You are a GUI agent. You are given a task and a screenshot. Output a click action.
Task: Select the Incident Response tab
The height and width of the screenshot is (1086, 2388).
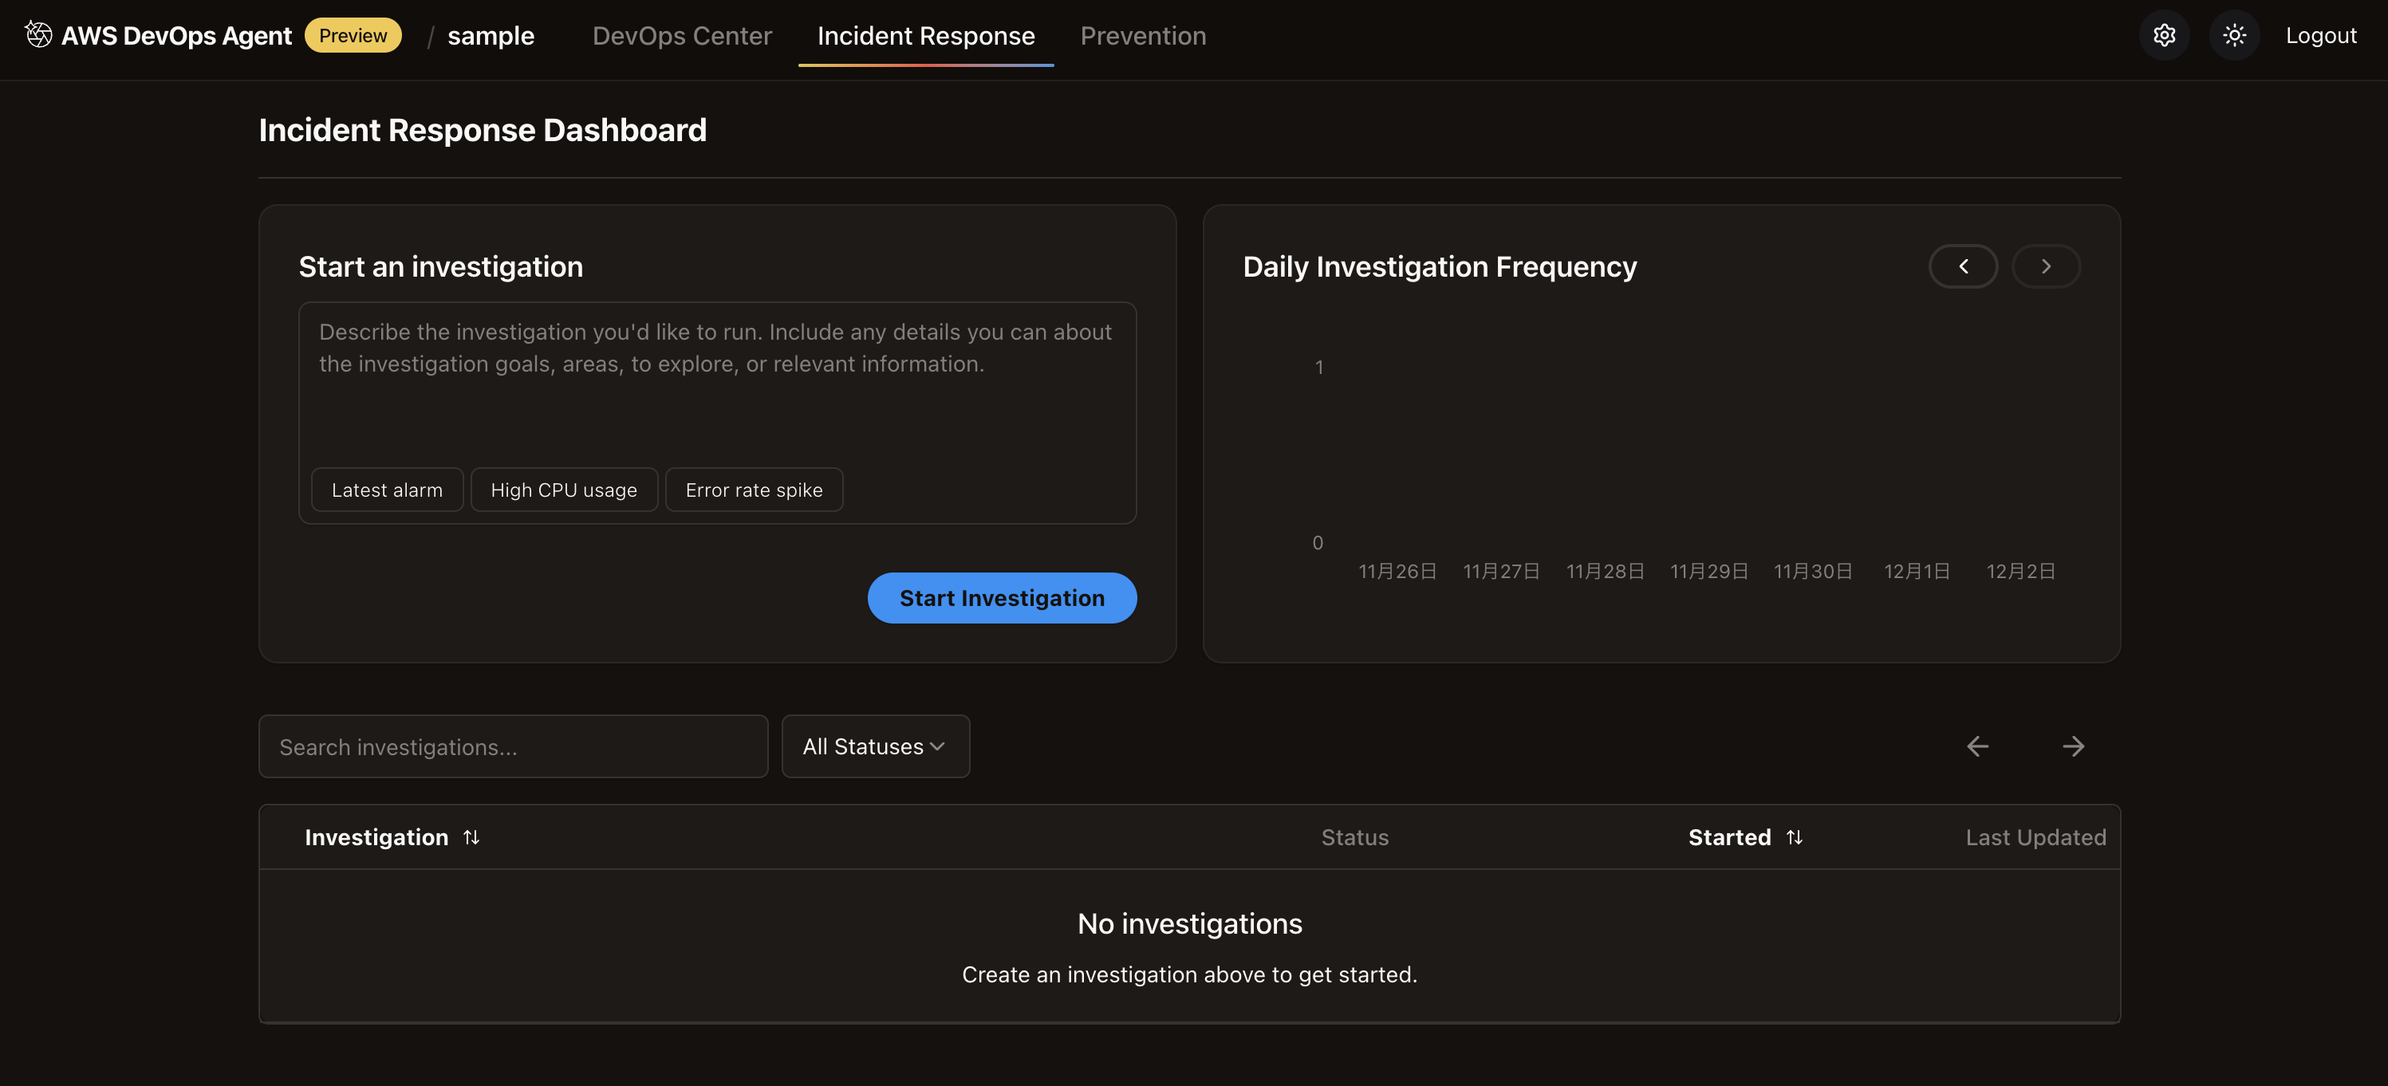coord(925,35)
